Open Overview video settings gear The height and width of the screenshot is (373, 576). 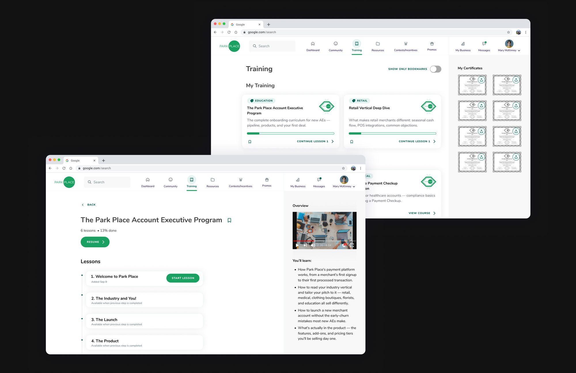(344, 245)
